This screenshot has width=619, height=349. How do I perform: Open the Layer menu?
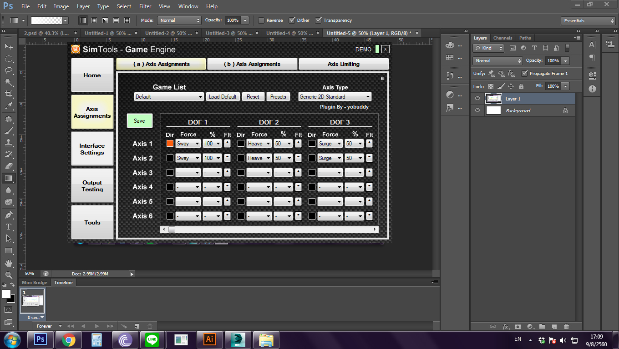click(83, 6)
